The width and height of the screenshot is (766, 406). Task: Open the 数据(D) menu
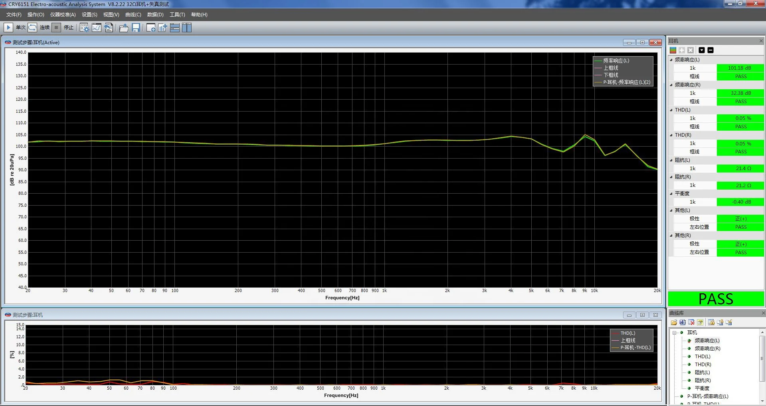click(155, 15)
